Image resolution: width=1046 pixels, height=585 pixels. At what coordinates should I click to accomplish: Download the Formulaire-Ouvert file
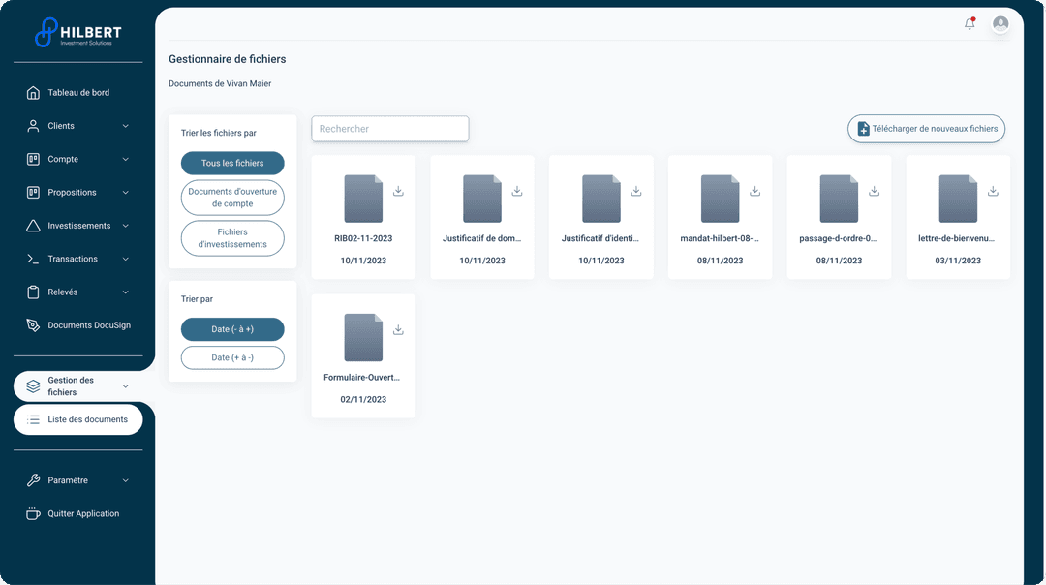click(x=398, y=330)
